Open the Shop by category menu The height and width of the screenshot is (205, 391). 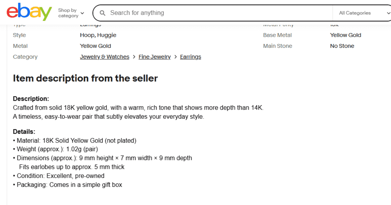[x=68, y=13]
